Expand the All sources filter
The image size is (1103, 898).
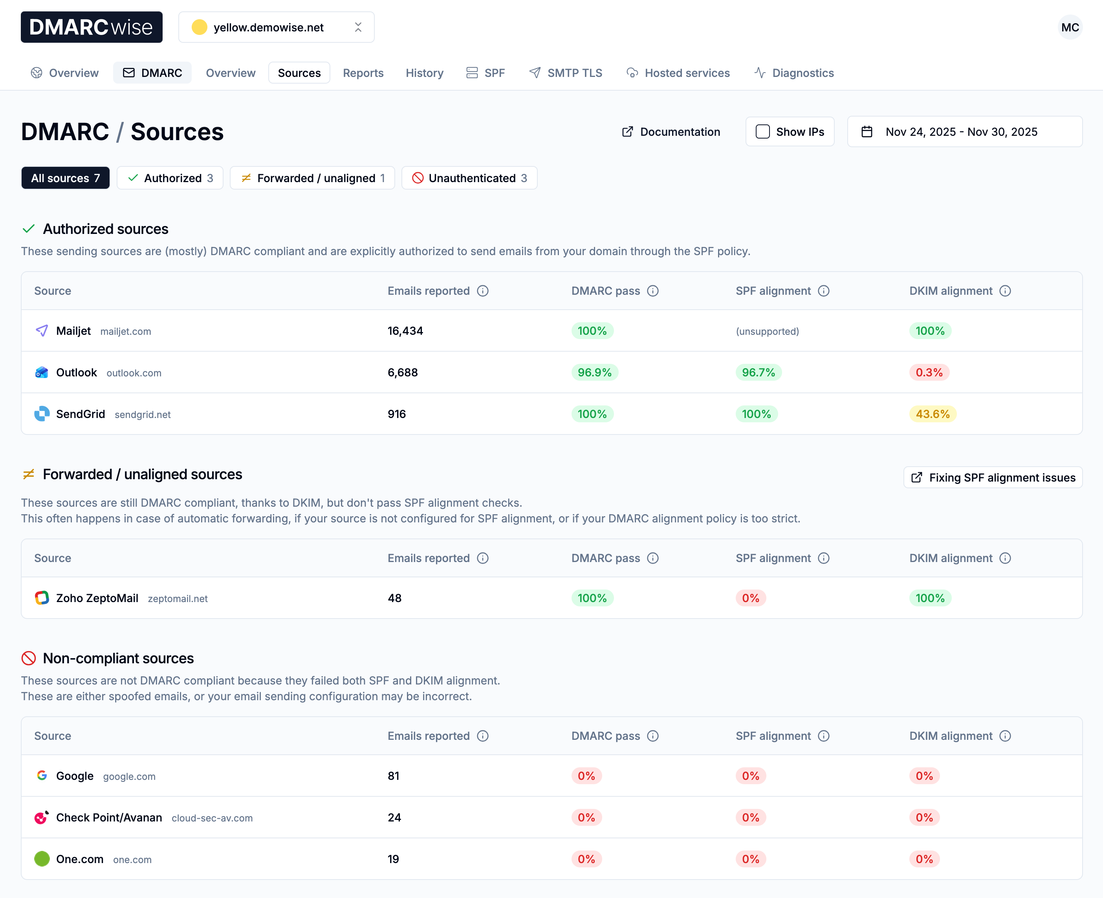[x=65, y=178]
